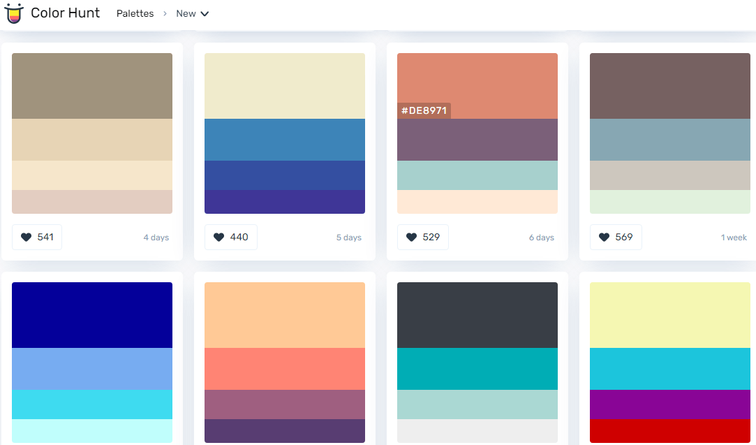Select the New menu item

[x=186, y=13]
